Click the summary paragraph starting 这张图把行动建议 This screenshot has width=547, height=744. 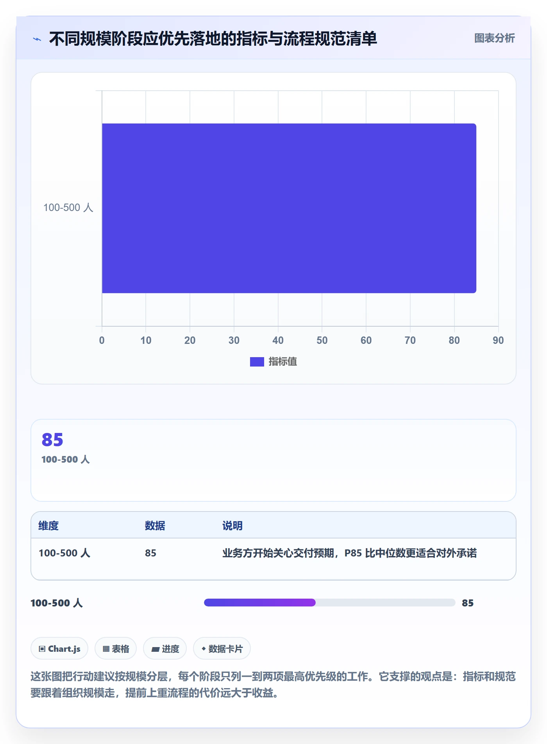[273, 685]
